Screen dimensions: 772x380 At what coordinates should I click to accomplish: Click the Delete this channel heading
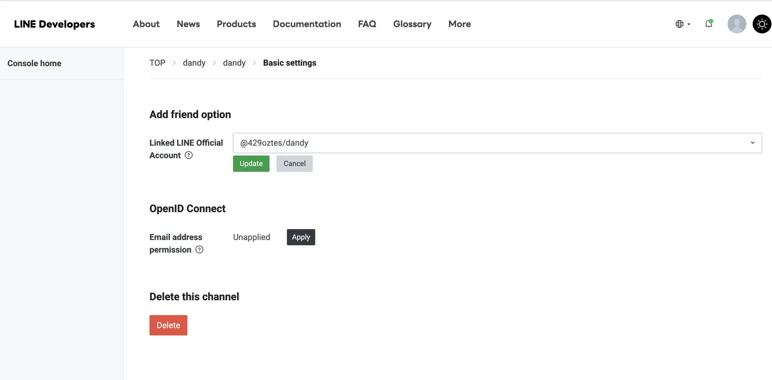[x=194, y=297]
